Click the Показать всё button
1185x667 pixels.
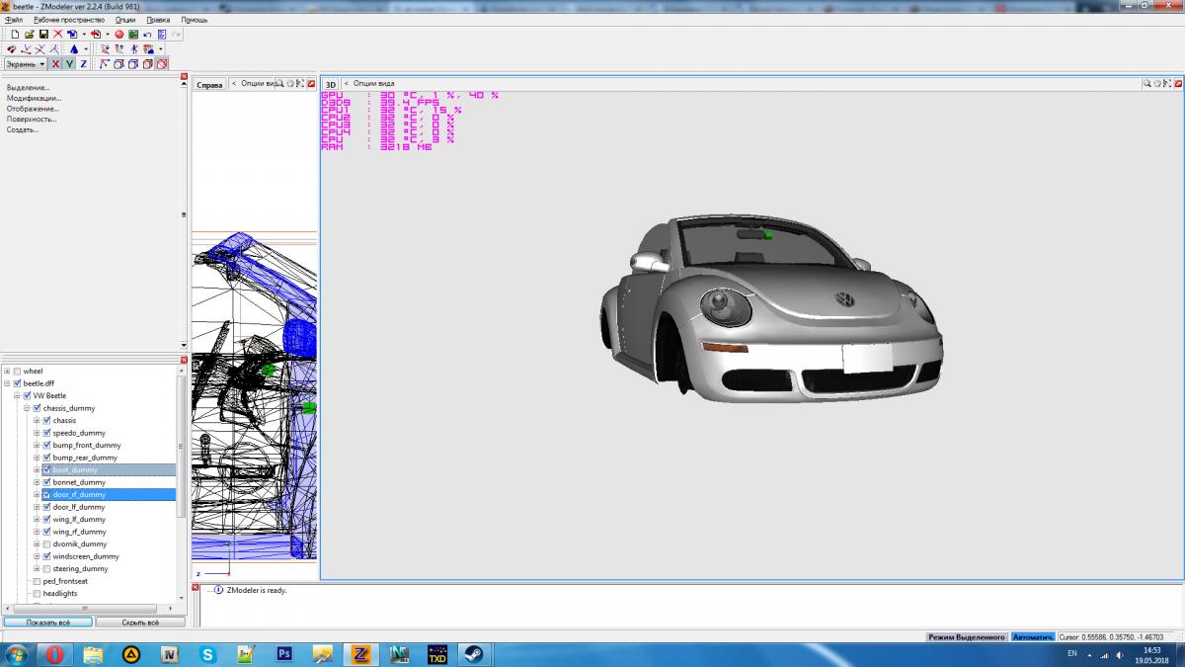pyautogui.click(x=47, y=623)
